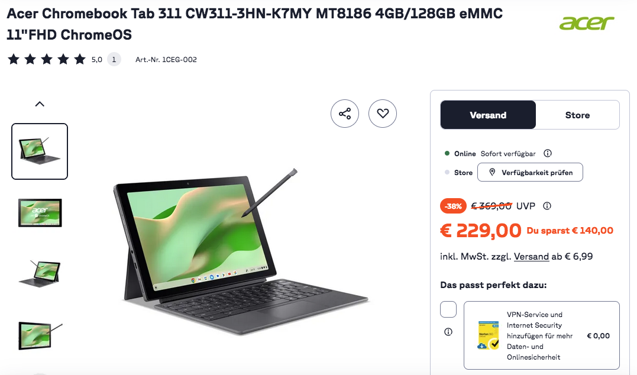Open info icon below Norton checkbox
Viewport: 637px width, 375px height.
(448, 332)
